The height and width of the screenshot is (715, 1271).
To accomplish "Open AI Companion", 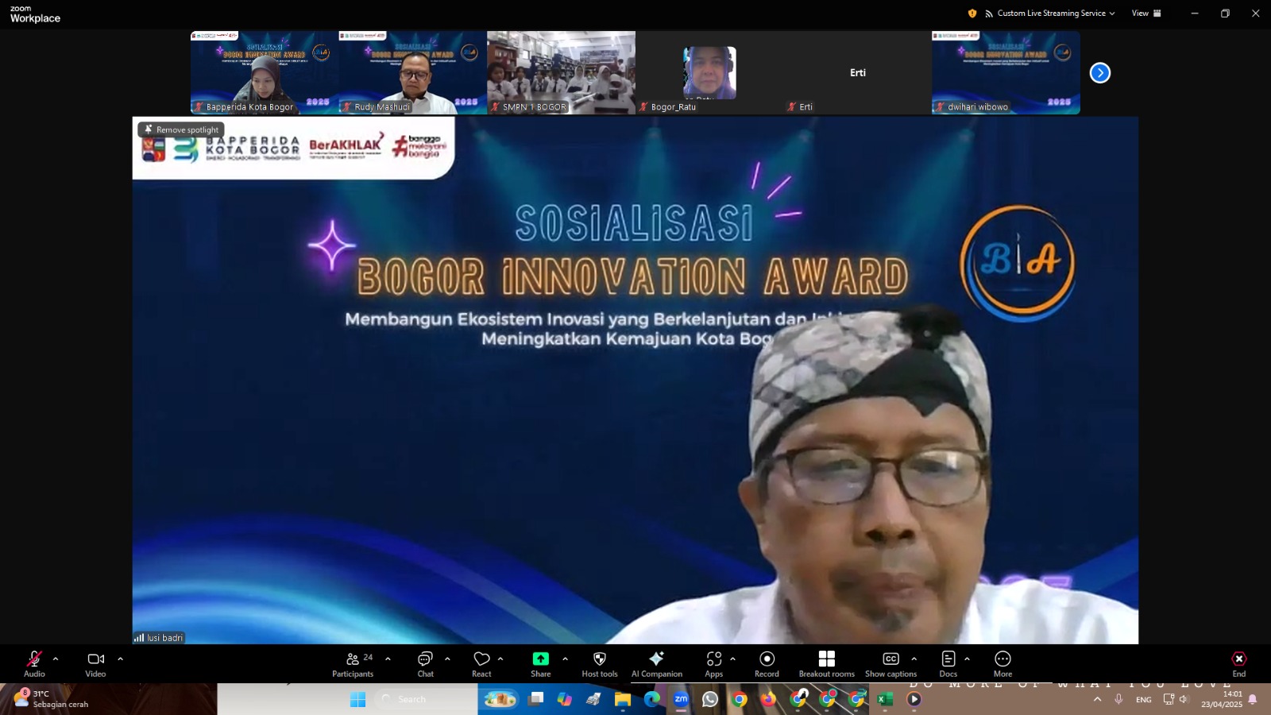I will pos(657,664).
